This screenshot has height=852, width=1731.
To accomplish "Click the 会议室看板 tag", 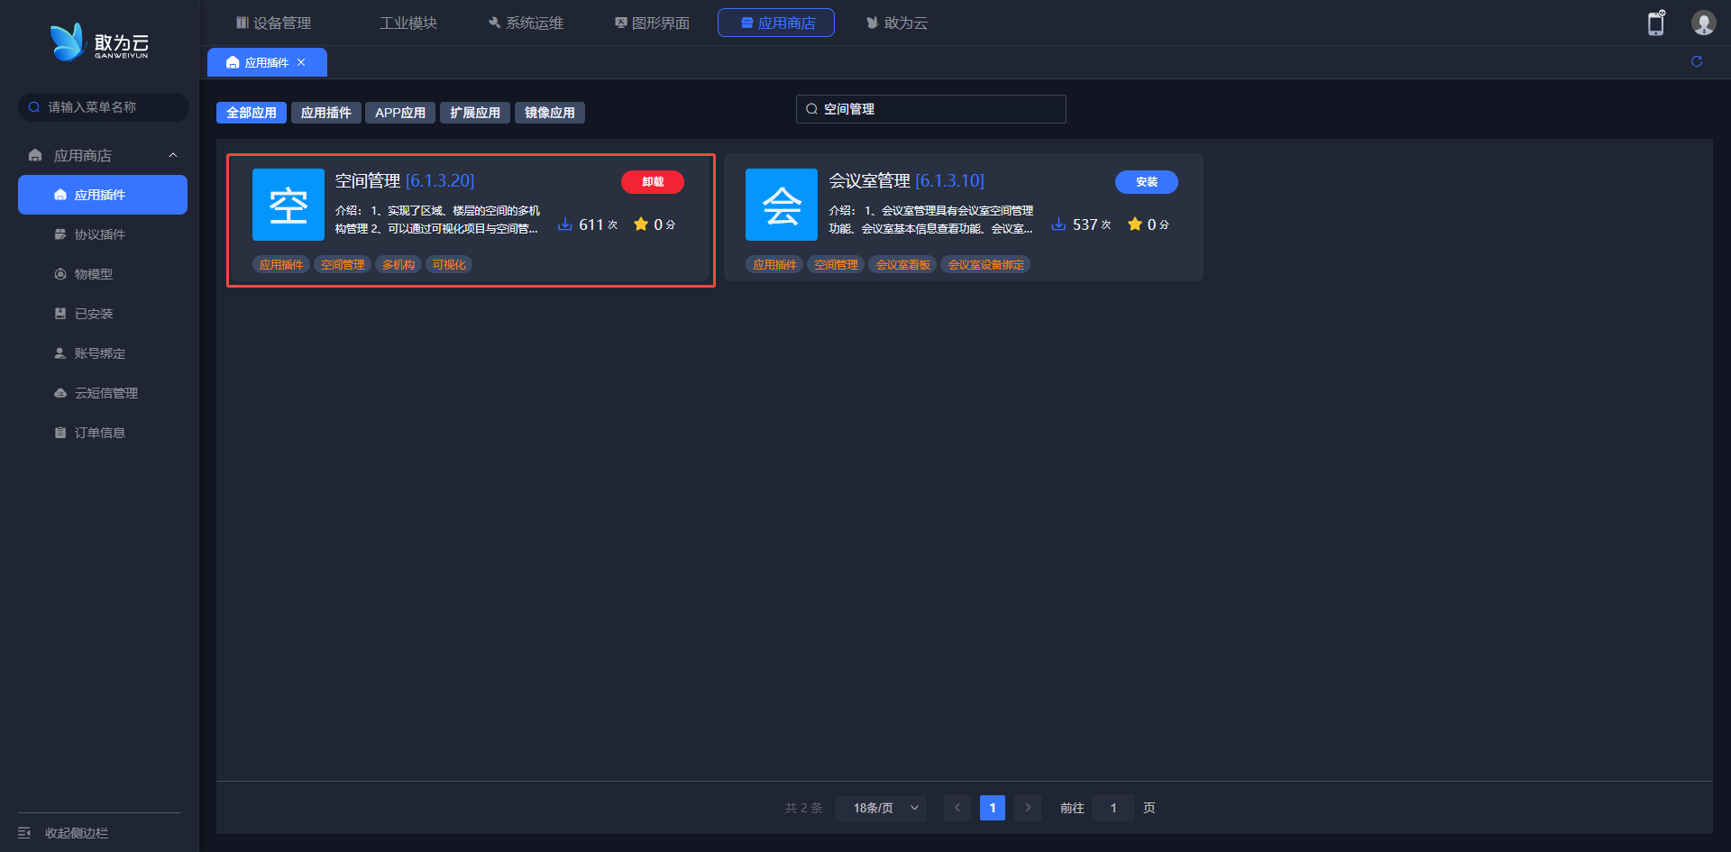I will 903,265.
